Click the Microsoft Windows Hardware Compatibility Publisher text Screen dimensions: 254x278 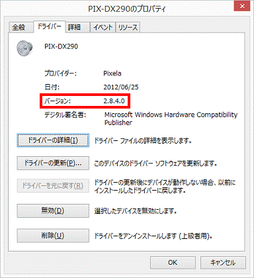point(171,118)
